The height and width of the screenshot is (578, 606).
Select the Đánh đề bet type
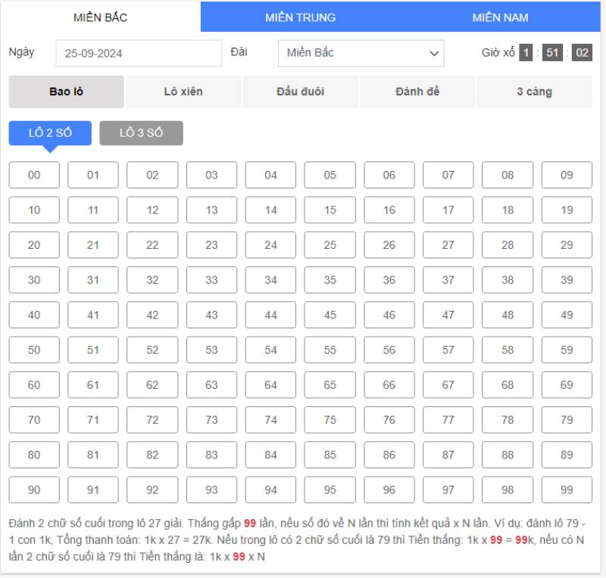coord(417,92)
